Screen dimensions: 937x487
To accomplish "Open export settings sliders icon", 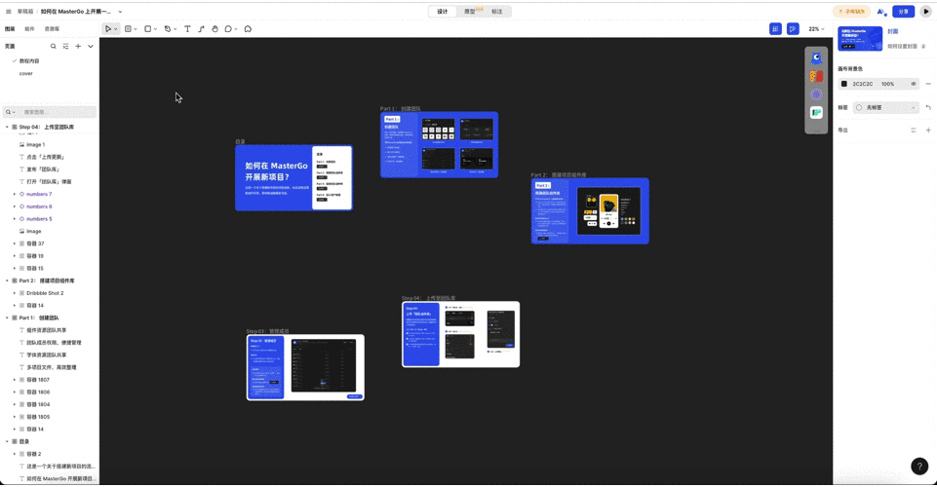I will pyautogui.click(x=913, y=131).
